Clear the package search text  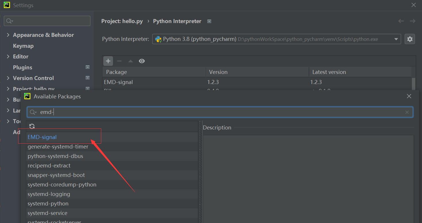pos(407,112)
